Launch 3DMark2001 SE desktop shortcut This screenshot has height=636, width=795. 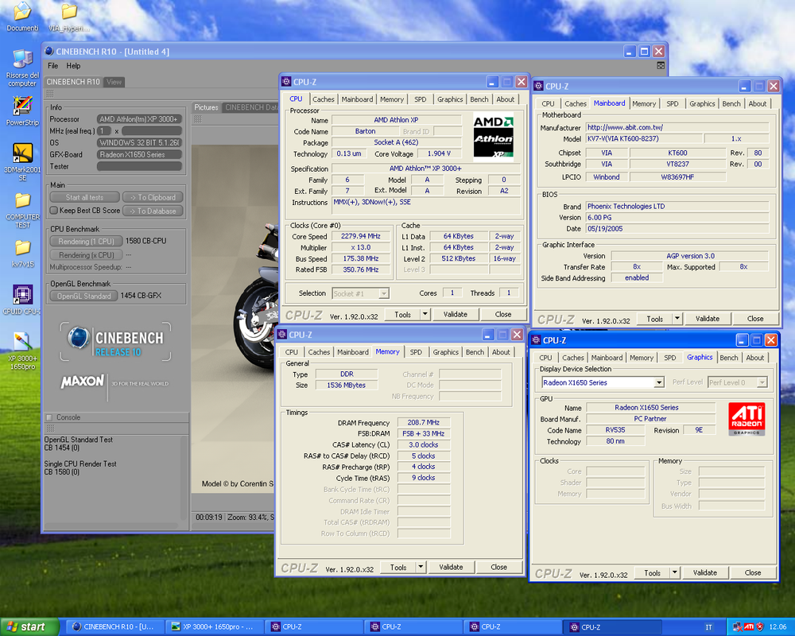(21, 153)
